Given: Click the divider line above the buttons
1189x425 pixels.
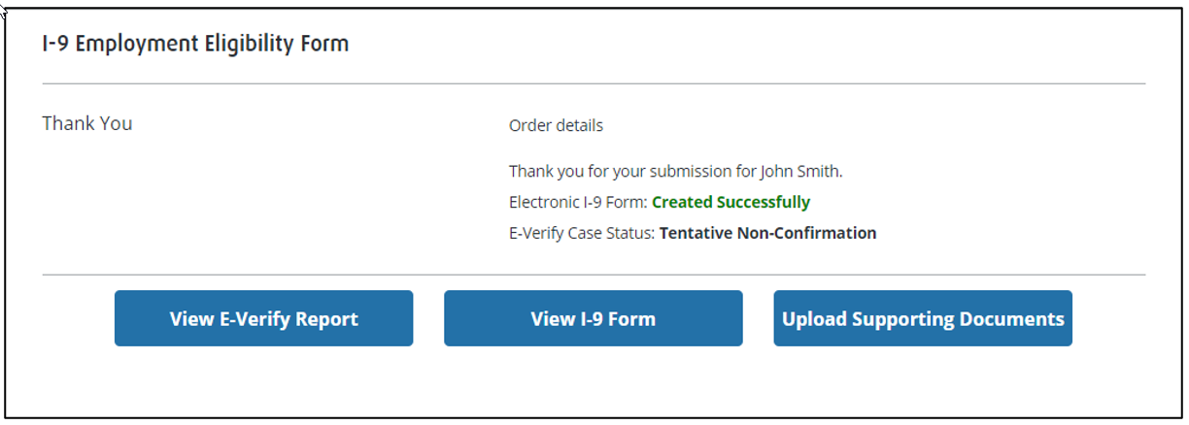Looking at the screenshot, I should tap(594, 275).
